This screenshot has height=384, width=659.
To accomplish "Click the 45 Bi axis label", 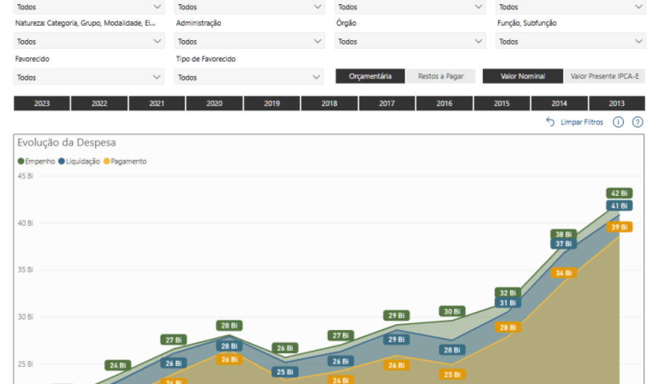I will tap(26, 176).
